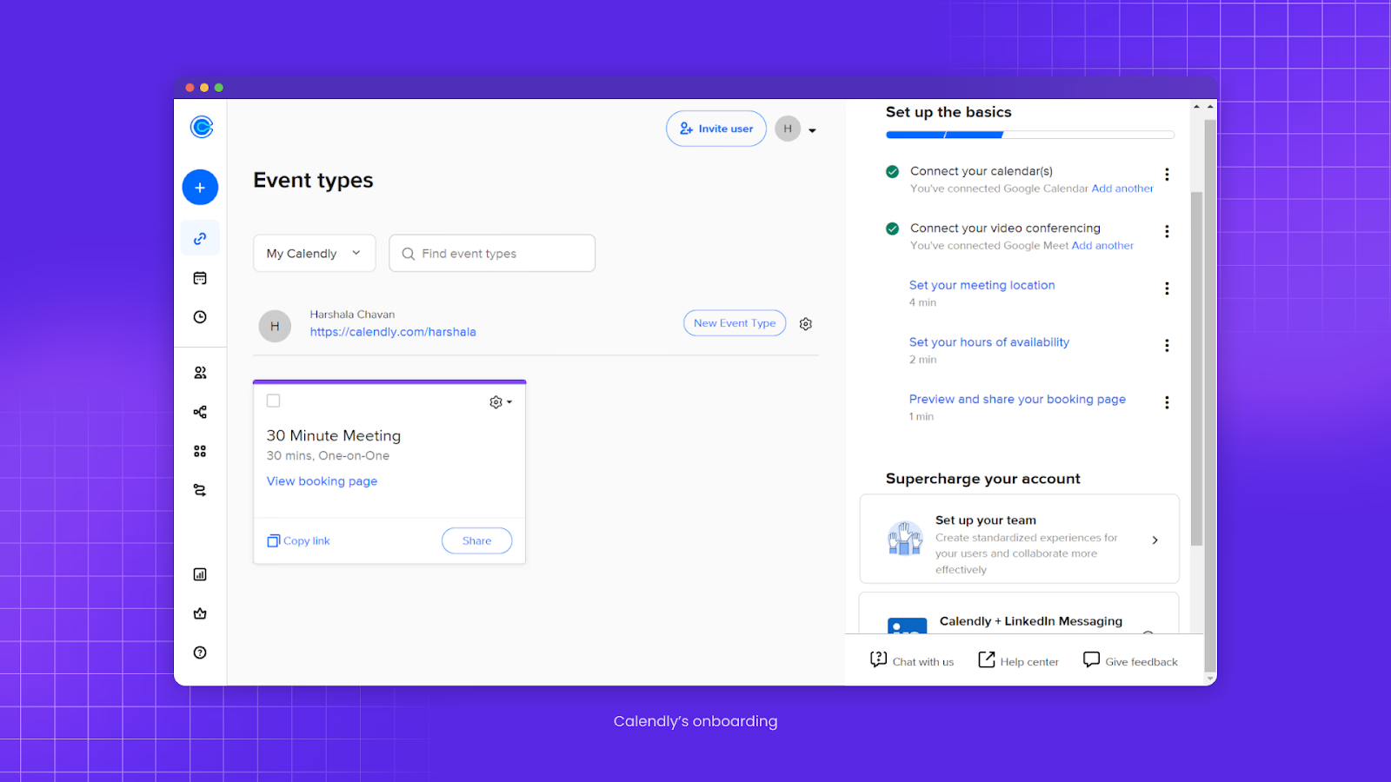This screenshot has width=1391, height=782.
Task: Open the Workflows icon in the sidebar
Action: 200,489
